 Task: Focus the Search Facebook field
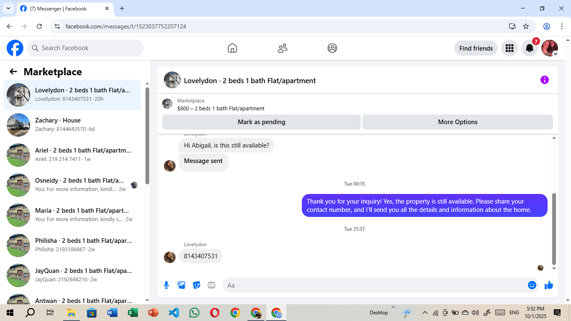pos(85,48)
